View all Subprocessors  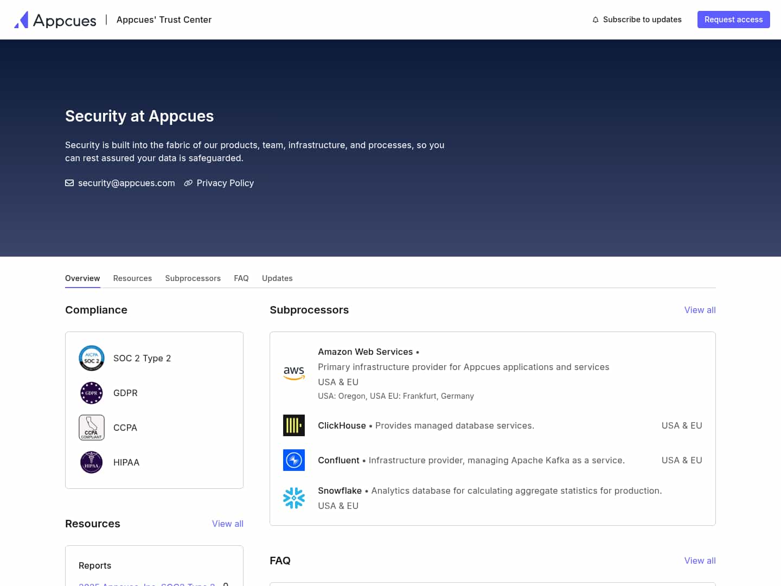(x=700, y=310)
